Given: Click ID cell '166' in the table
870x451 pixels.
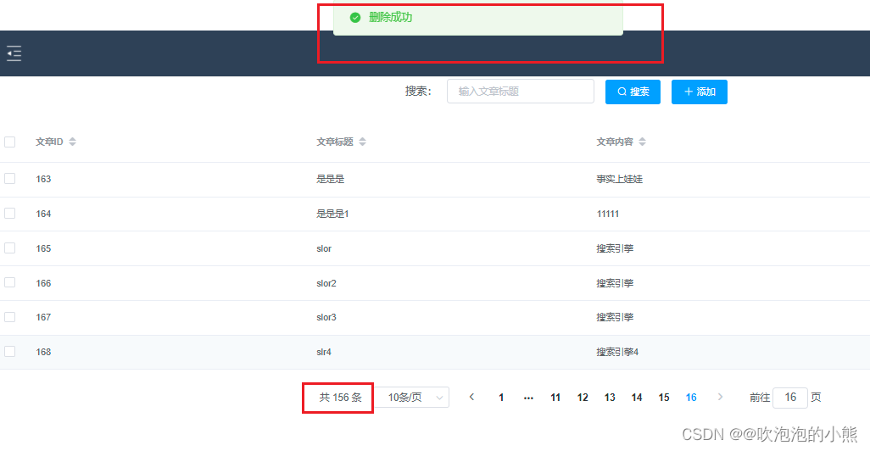Looking at the screenshot, I should tap(43, 283).
